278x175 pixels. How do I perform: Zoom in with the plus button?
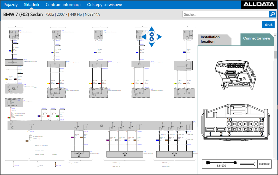click(152, 39)
